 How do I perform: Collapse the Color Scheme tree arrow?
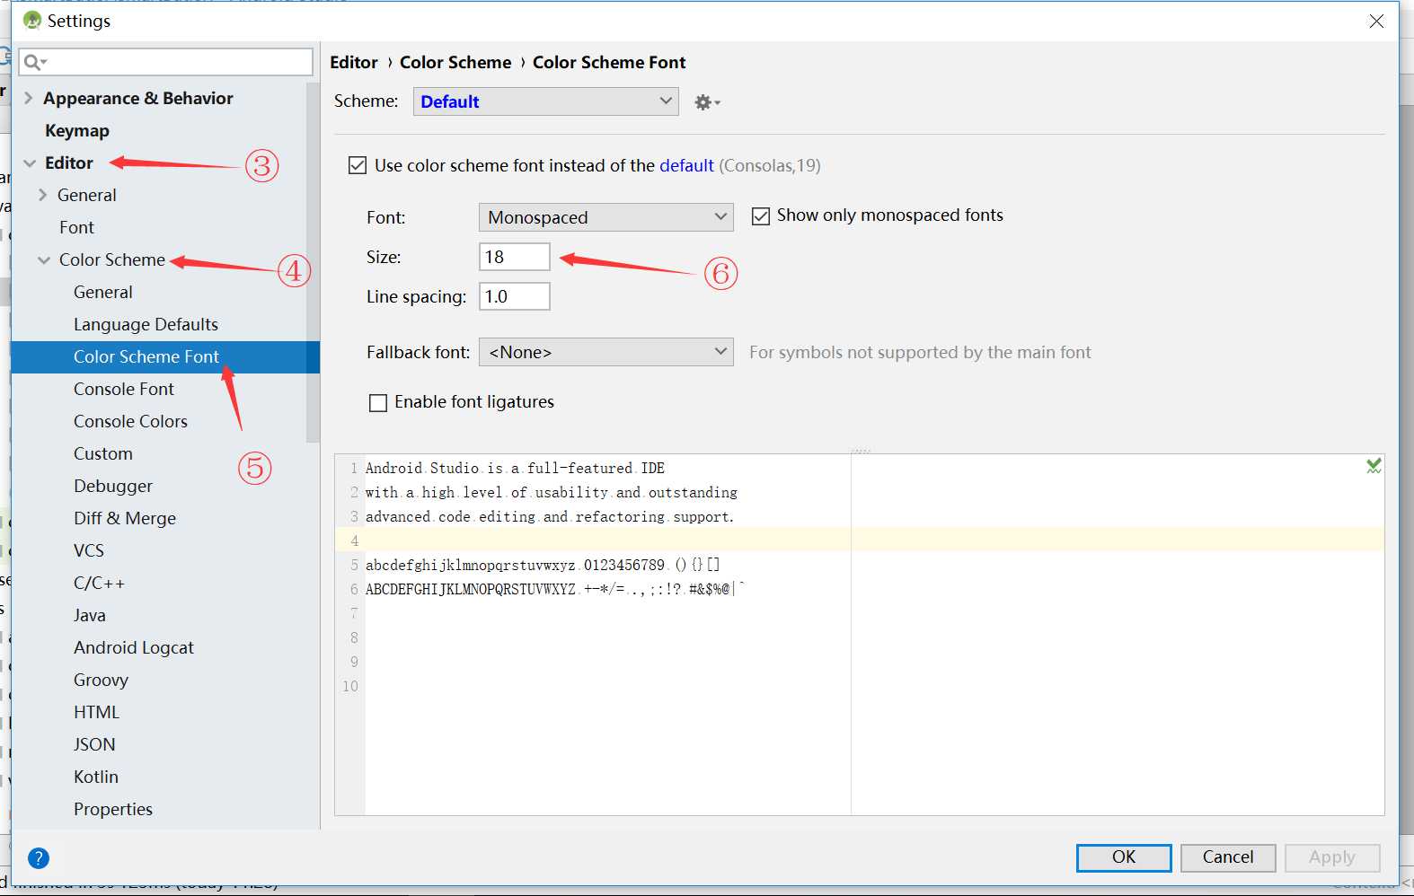44,260
